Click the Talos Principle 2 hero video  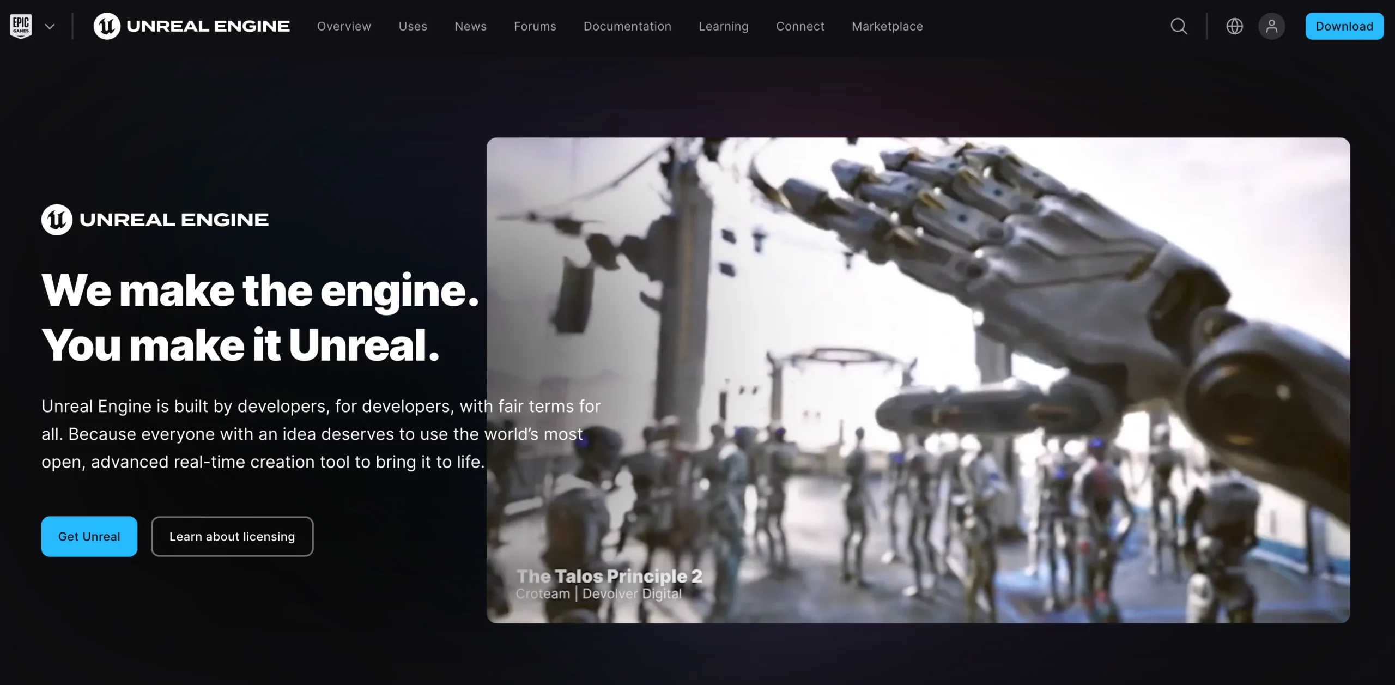(x=918, y=380)
